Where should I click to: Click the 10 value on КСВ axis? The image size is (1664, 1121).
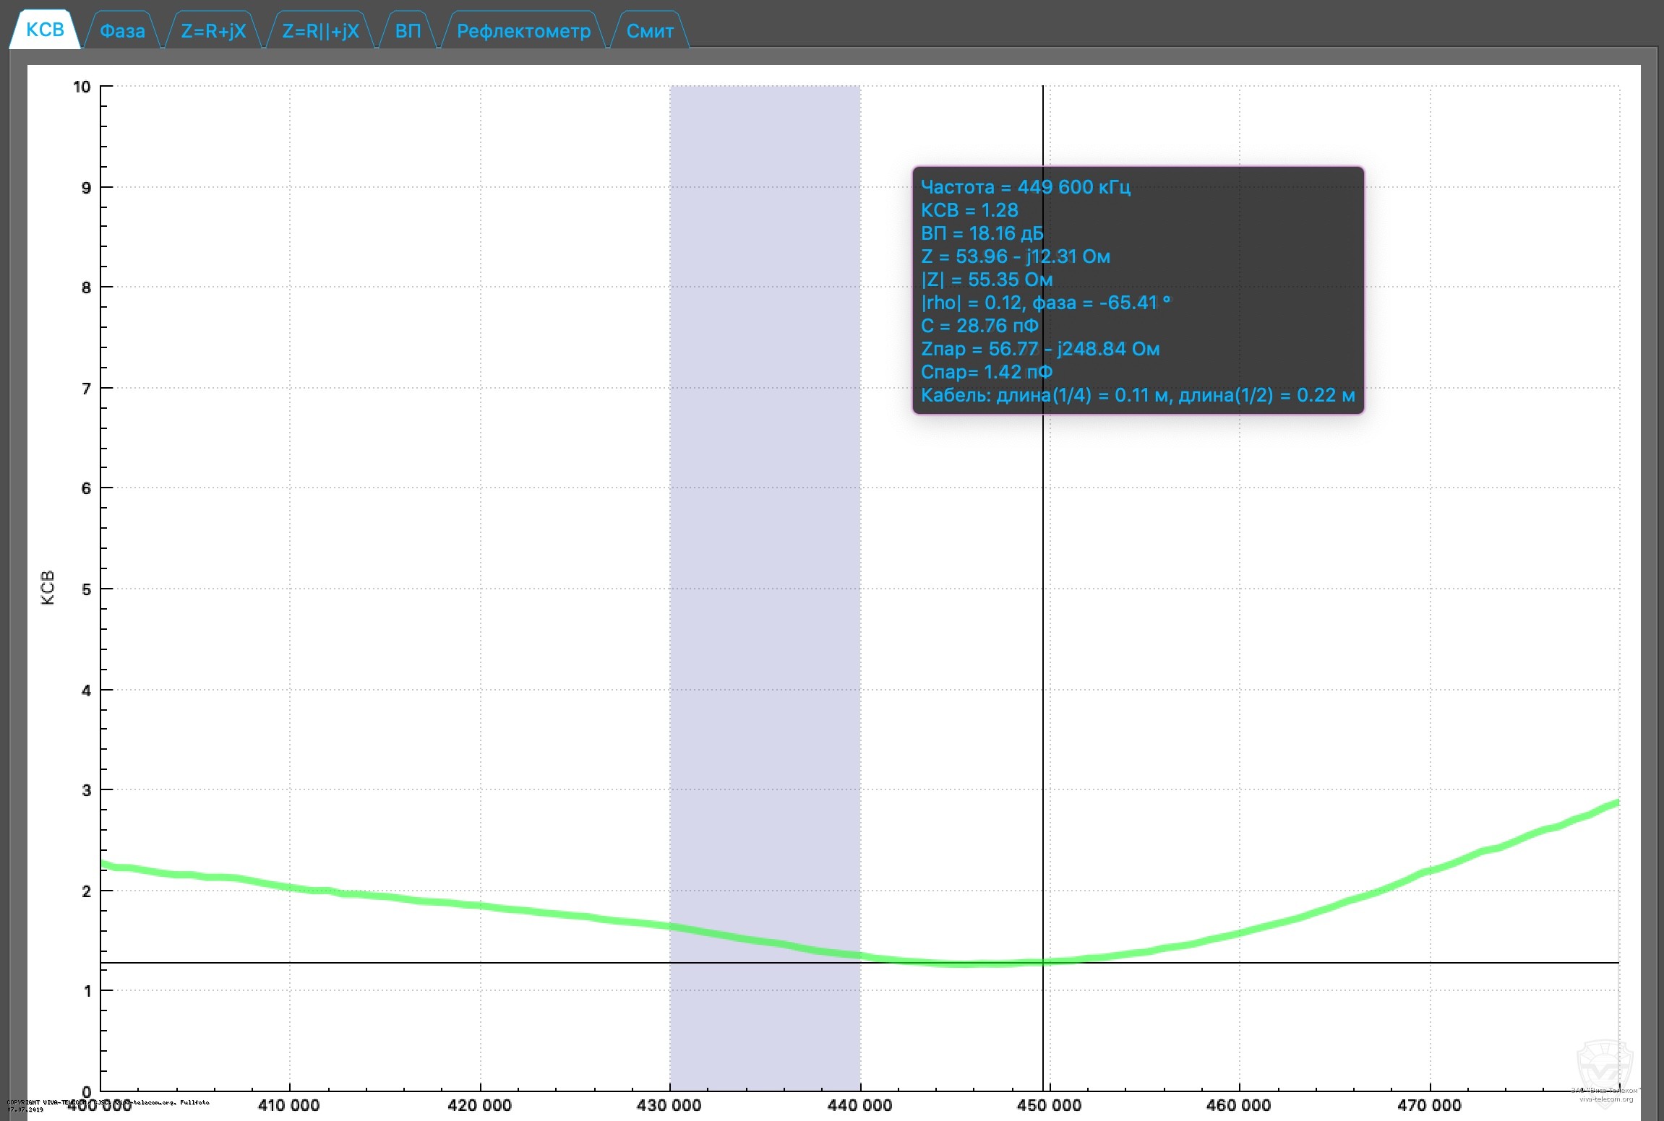[x=82, y=87]
